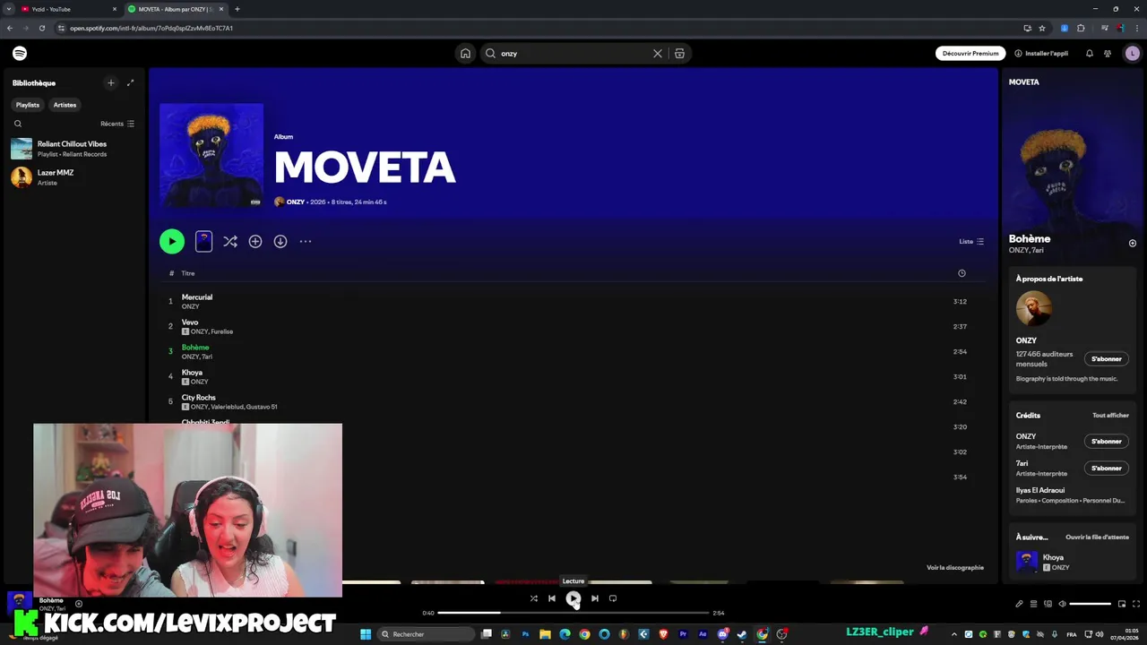Open the queue icon in player bar

pyautogui.click(x=1033, y=604)
